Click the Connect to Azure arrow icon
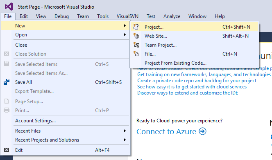This screenshot has height=160, width=272. 203,131
